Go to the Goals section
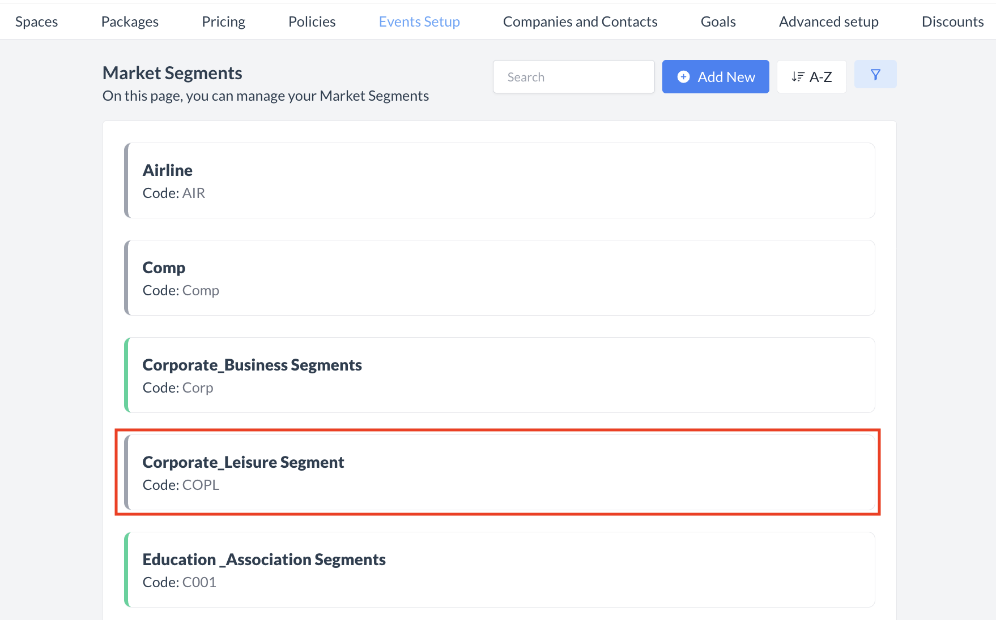This screenshot has width=996, height=620. 718,21
